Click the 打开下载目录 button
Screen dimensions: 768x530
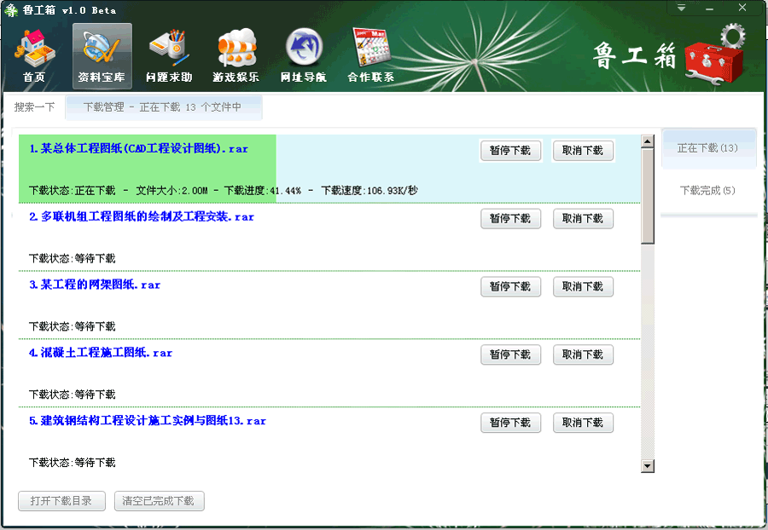point(61,501)
